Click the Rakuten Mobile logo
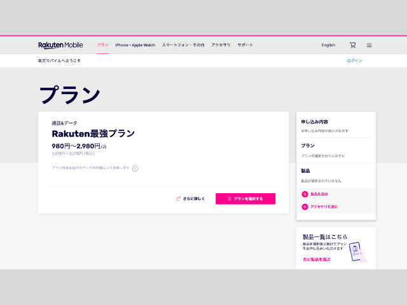This screenshot has width=407, height=305. [60, 45]
